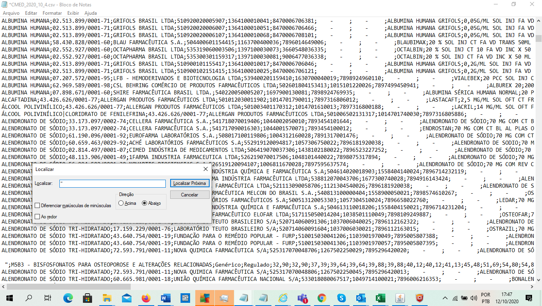The width and height of the screenshot is (542, 306).
Task: Click the vertical scrollbar thumb
Action: [538, 38]
